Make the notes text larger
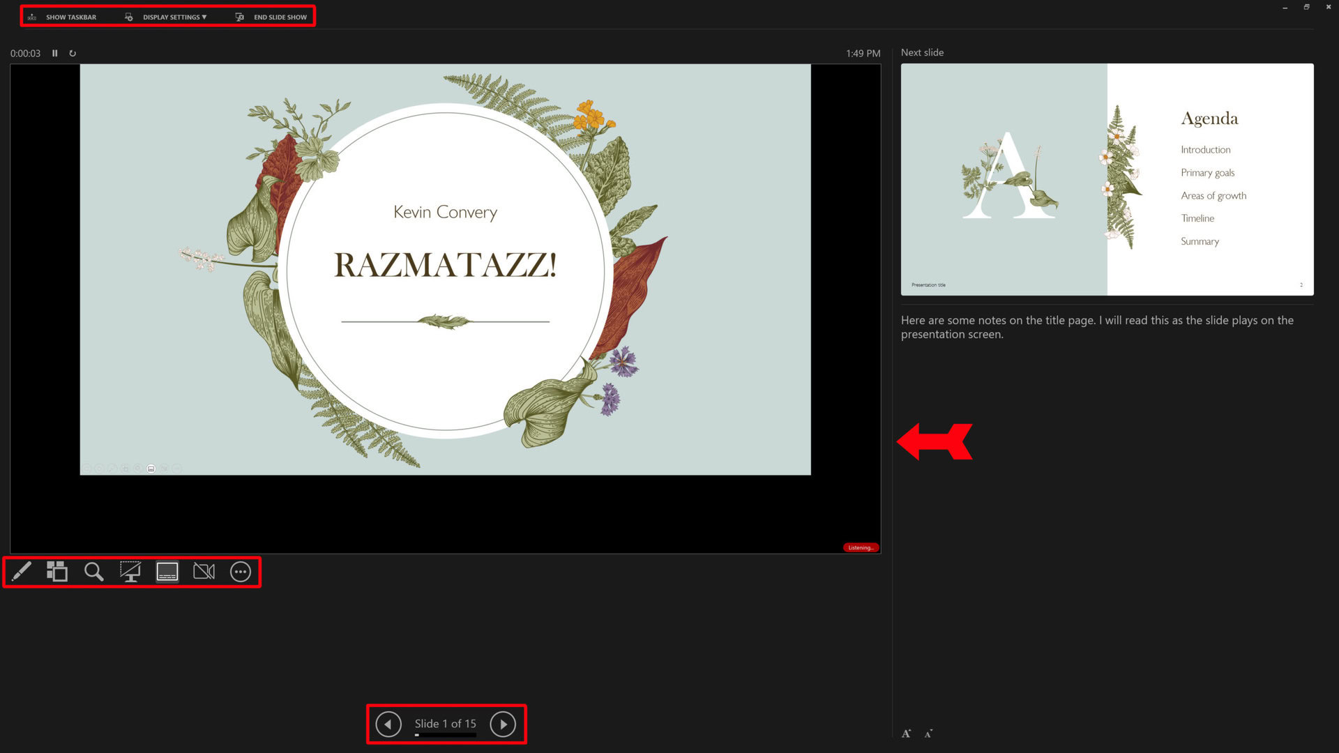The height and width of the screenshot is (753, 1339). click(906, 733)
